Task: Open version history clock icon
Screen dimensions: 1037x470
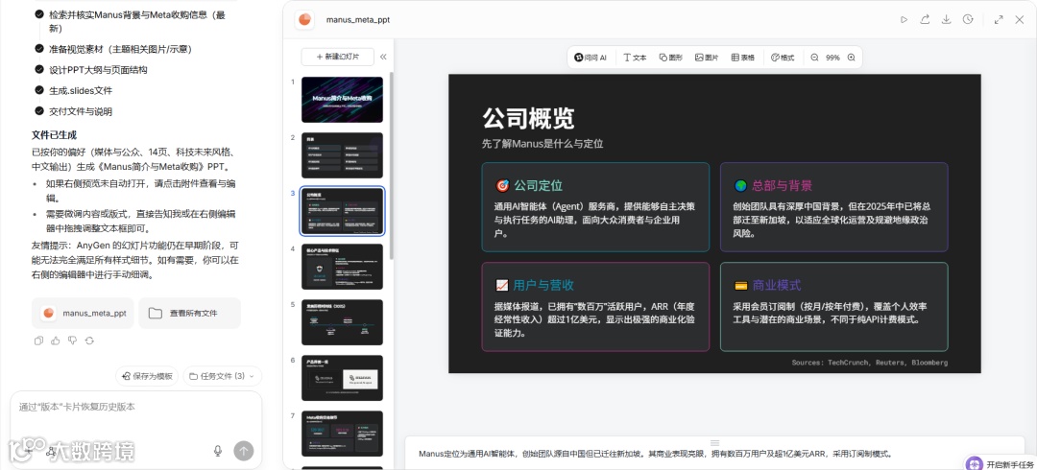Action: (968, 20)
